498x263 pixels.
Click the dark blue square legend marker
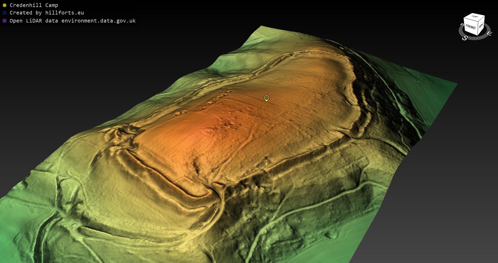click(x=4, y=13)
